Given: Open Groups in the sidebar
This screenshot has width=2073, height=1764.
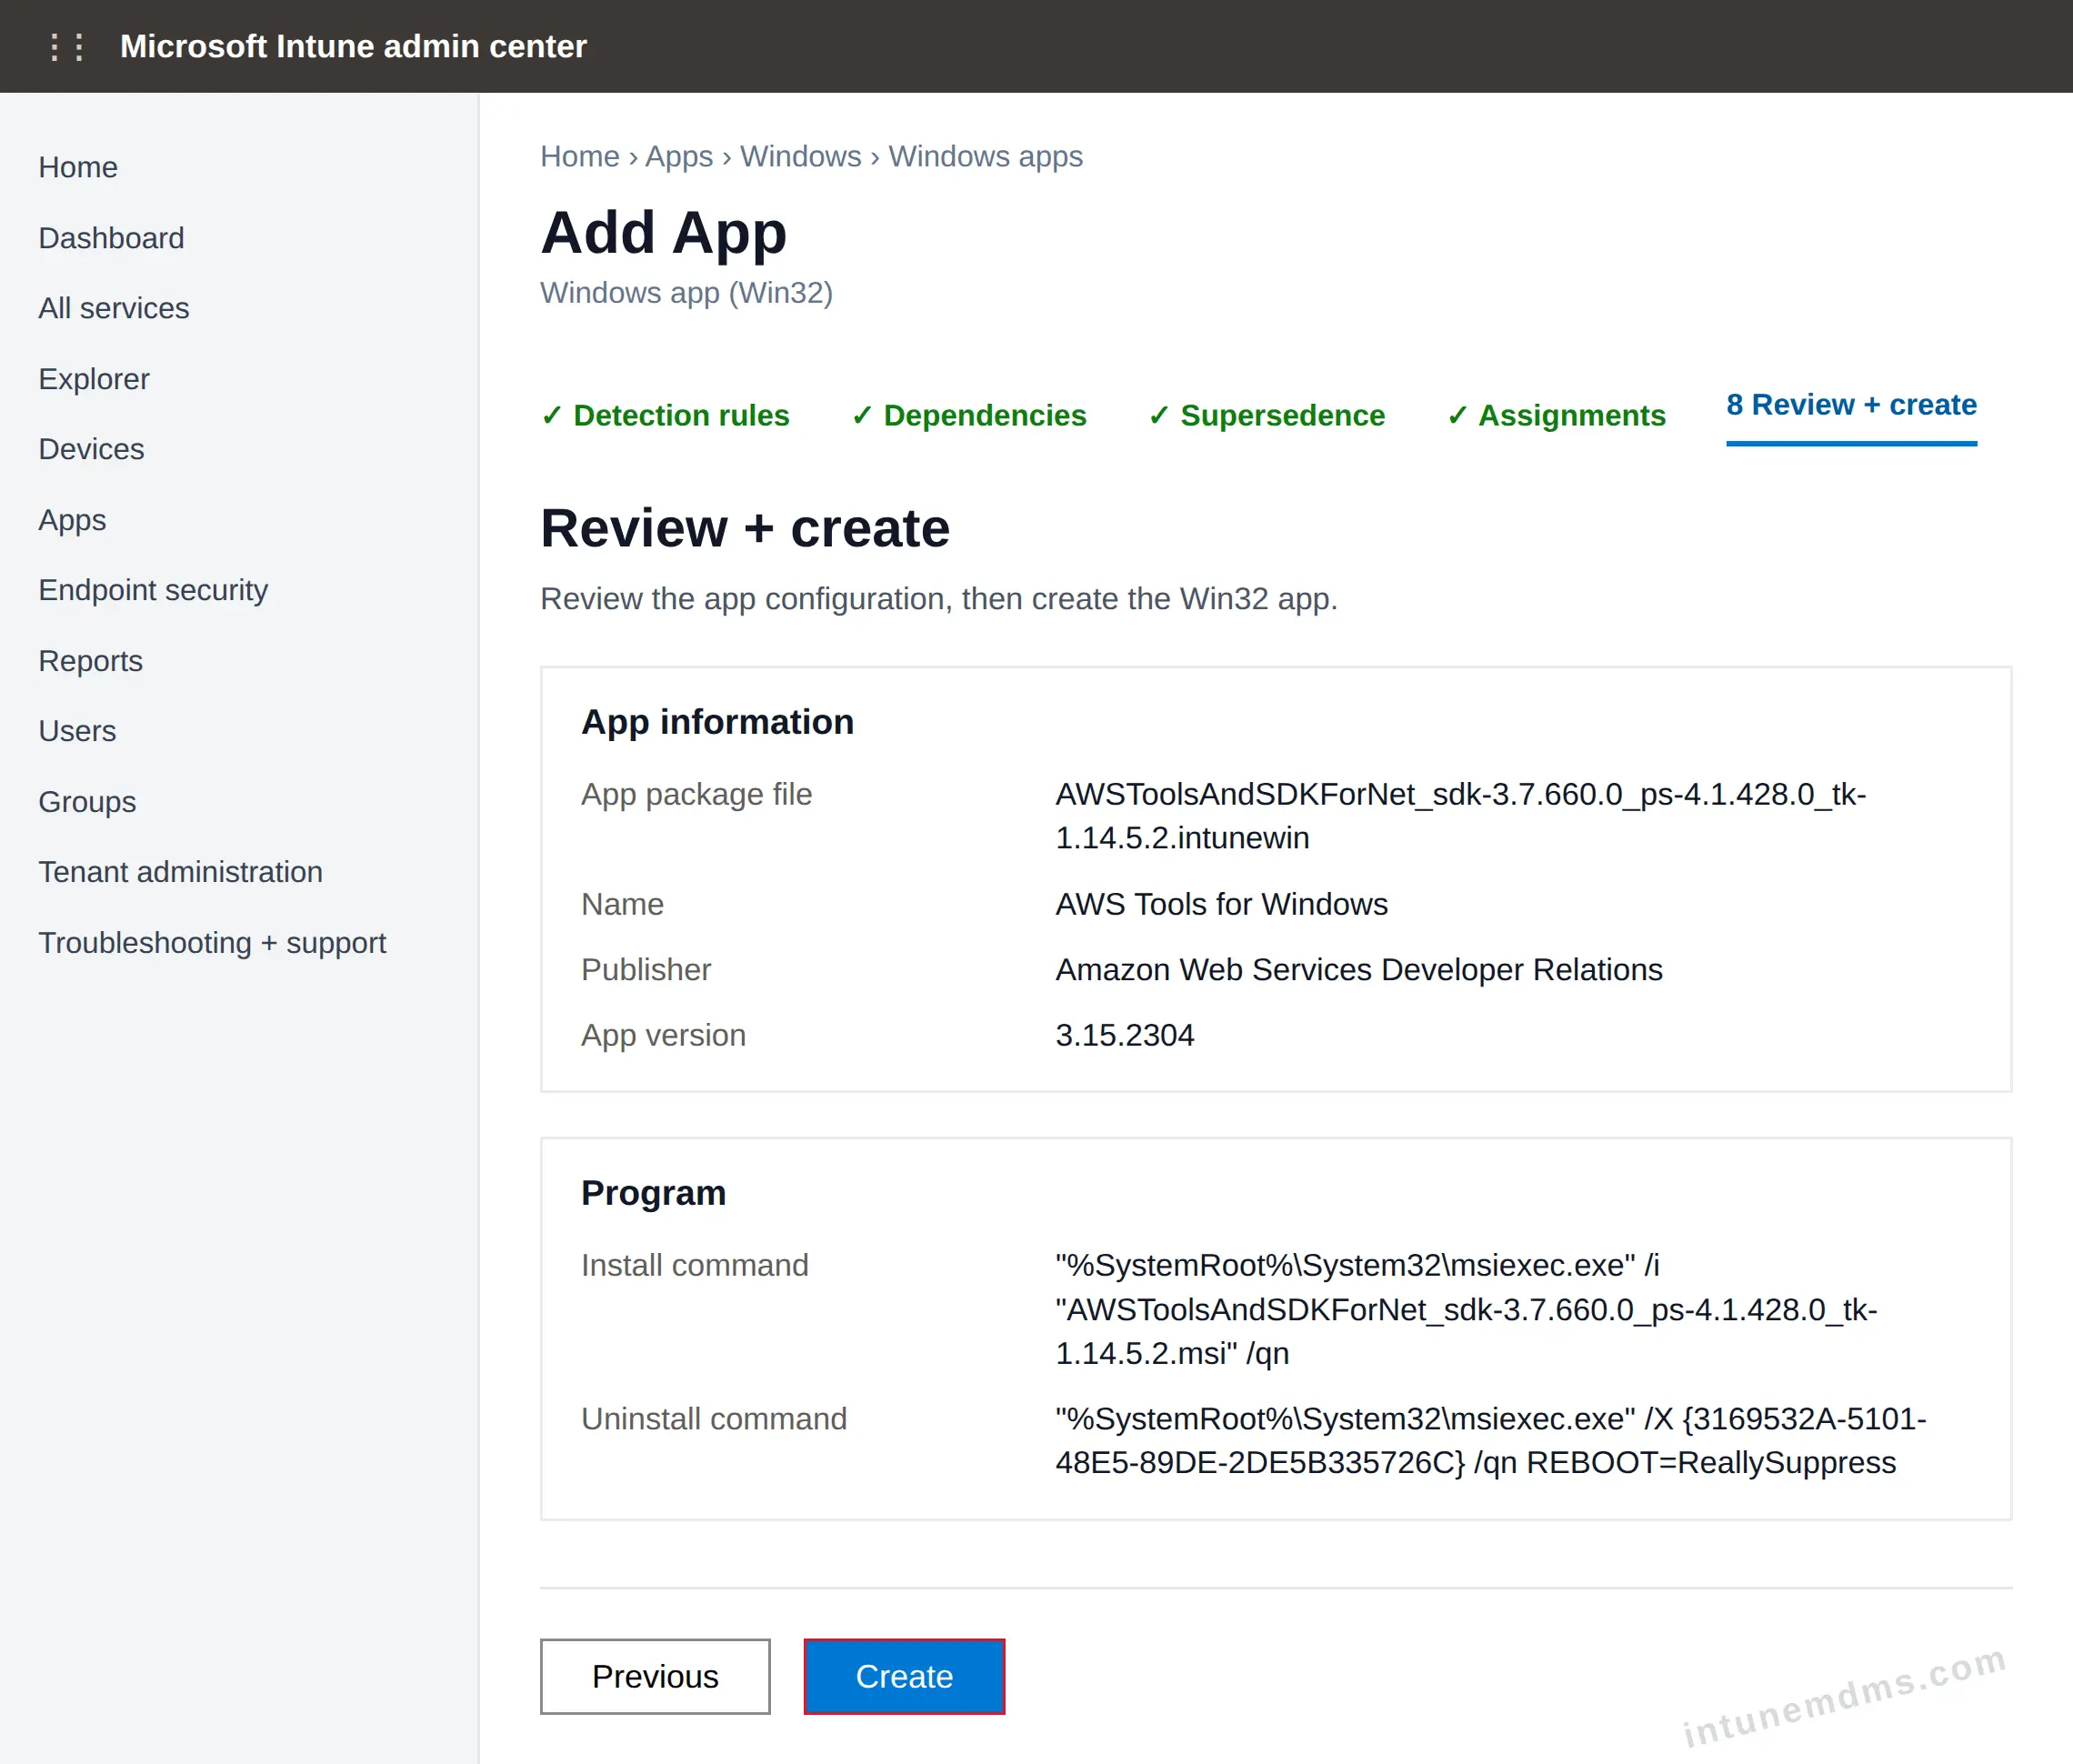Looking at the screenshot, I should (x=87, y=802).
